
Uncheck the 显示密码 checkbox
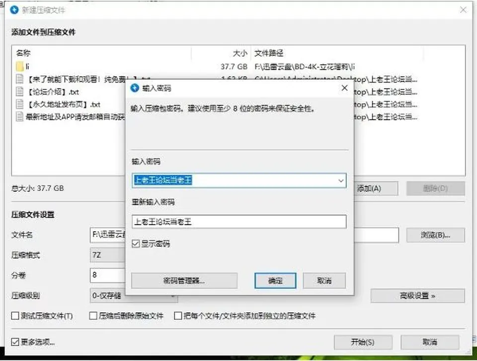point(136,244)
